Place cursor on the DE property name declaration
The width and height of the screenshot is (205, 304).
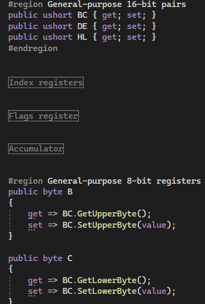pos(82,26)
